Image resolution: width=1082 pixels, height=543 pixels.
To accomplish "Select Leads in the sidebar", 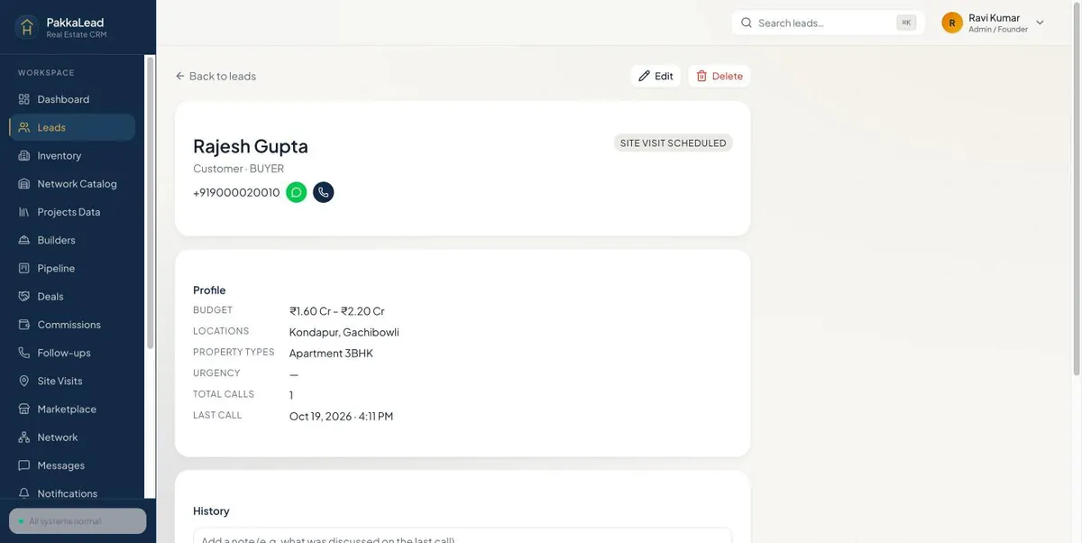I will coord(72,127).
